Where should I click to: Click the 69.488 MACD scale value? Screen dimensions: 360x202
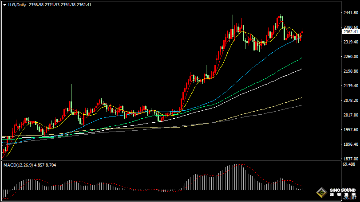(x=349, y=164)
